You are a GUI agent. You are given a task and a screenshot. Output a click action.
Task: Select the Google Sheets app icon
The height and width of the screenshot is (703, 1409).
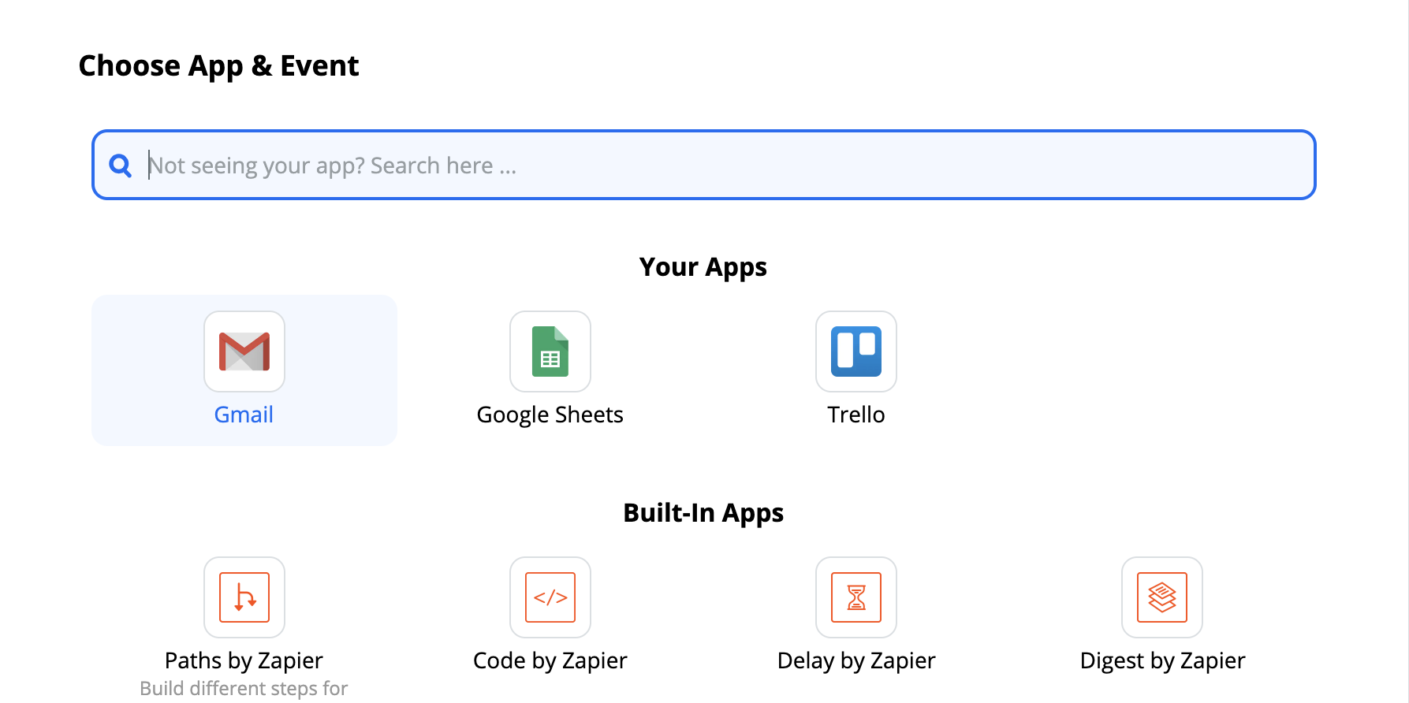click(550, 351)
